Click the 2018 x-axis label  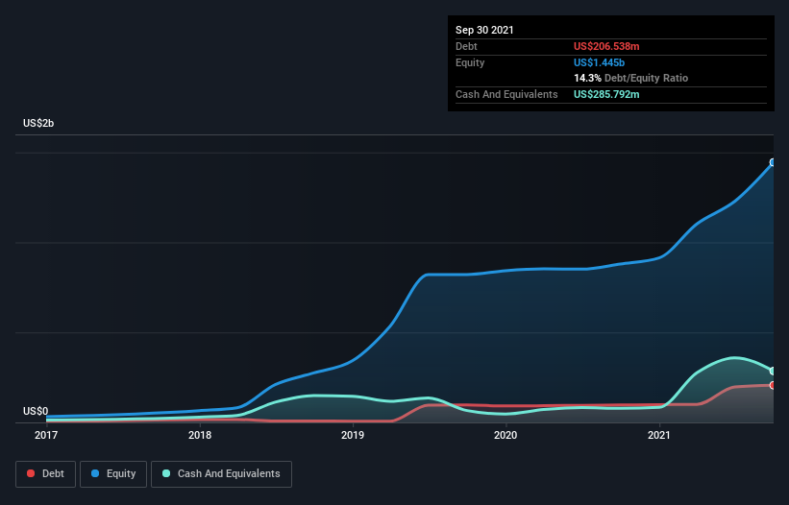pyautogui.click(x=200, y=435)
